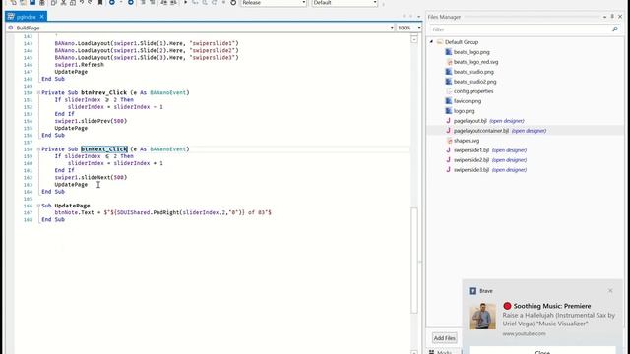The image size is (630, 354).
Task: Select beats_logo.png file
Action: pos(472,52)
